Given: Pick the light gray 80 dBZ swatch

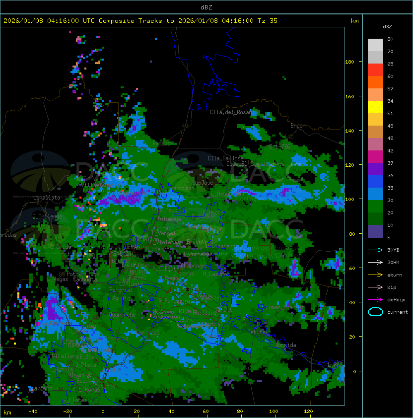Looking at the screenshot, I should tap(375, 45).
